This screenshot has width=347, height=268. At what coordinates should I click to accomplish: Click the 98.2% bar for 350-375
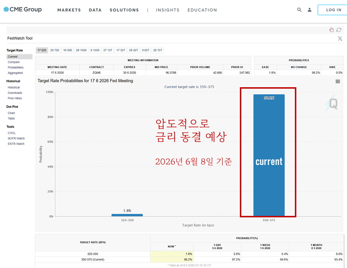point(269,155)
